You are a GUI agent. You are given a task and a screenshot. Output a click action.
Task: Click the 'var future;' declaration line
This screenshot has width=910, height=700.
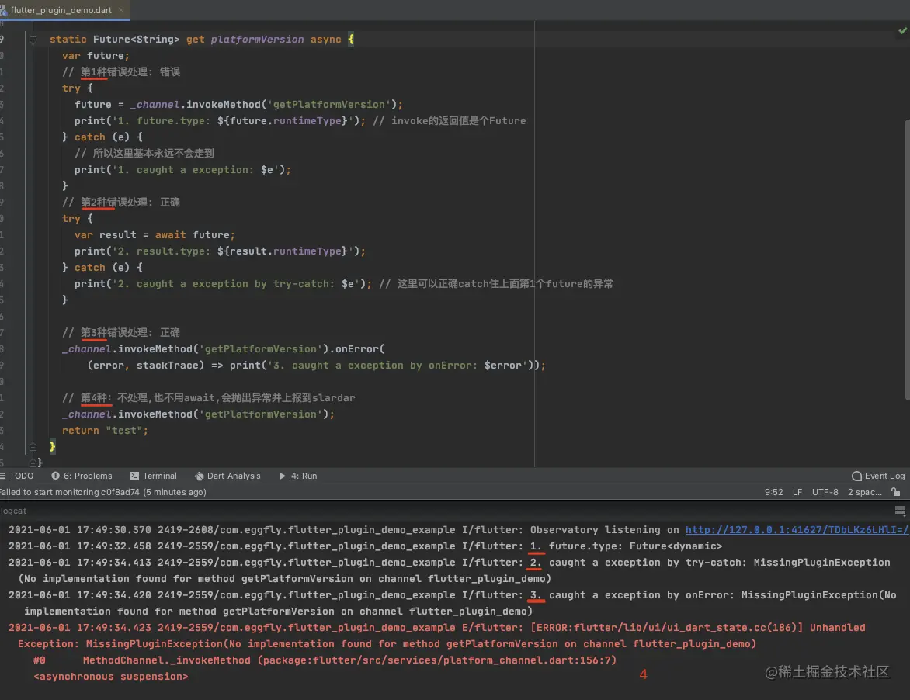click(96, 56)
